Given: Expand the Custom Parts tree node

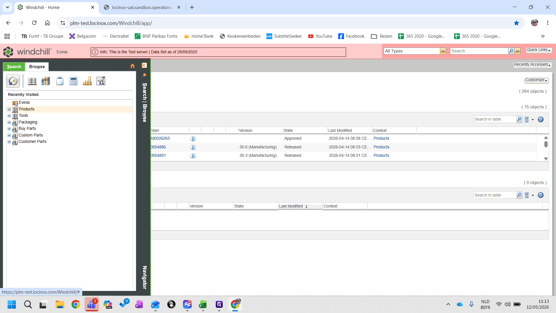Looking at the screenshot, I should coord(9,135).
